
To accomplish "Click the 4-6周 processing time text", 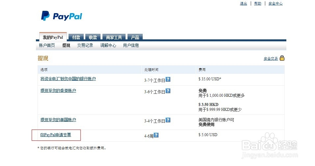I will coord(149,136).
